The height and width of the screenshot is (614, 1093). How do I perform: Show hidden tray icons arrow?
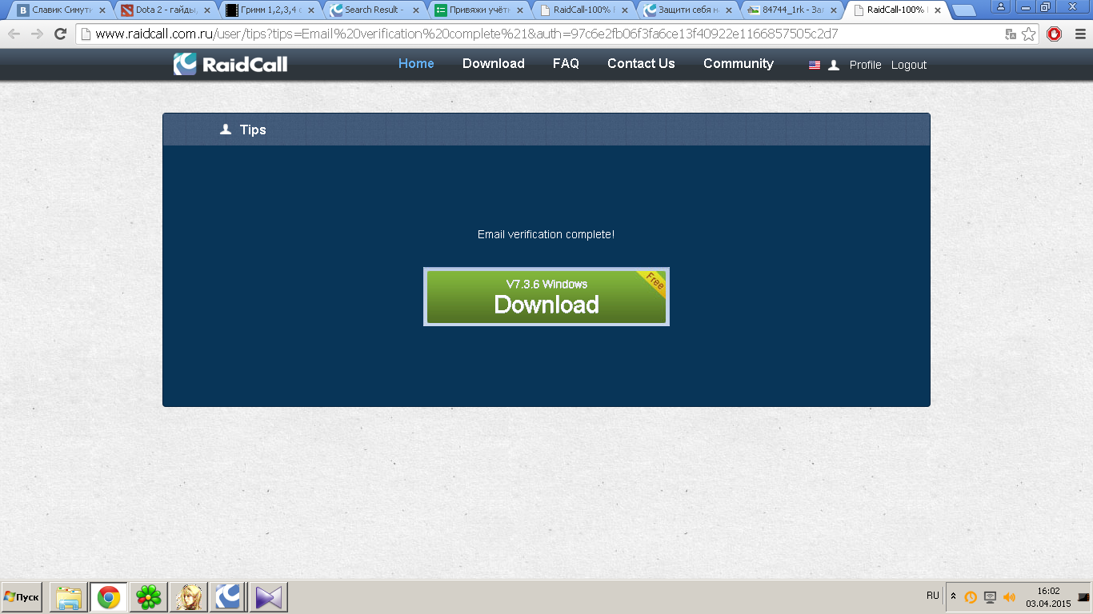tap(953, 596)
